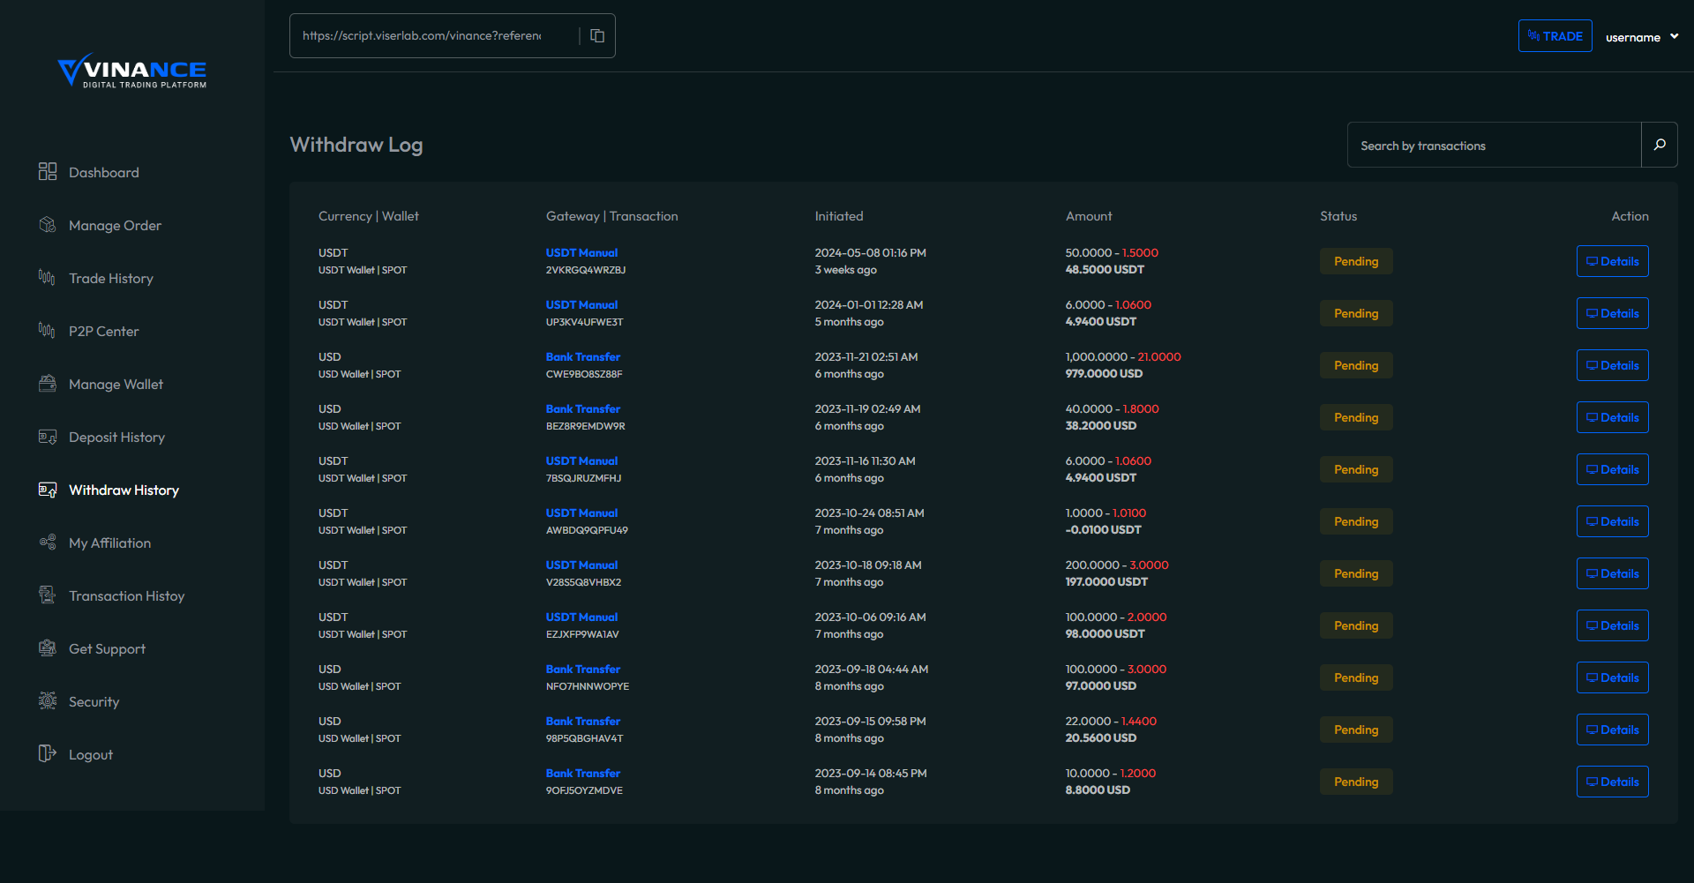Open Details for 1,000.0000 USD withdrawal
1694x883 pixels.
[1612, 365]
